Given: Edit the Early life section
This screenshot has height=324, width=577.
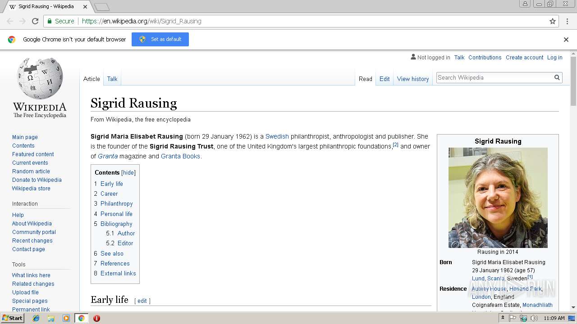Looking at the screenshot, I should [142, 301].
